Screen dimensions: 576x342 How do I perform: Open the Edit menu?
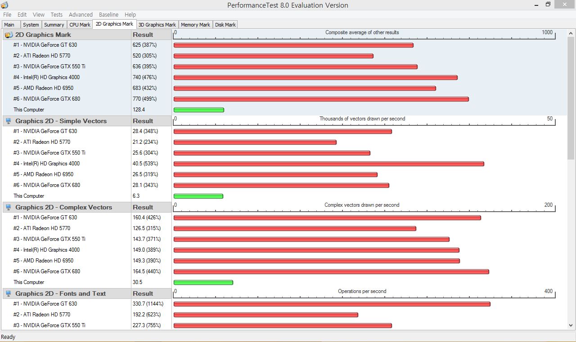tap(22, 15)
